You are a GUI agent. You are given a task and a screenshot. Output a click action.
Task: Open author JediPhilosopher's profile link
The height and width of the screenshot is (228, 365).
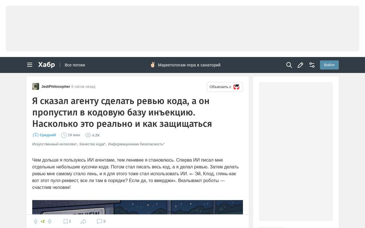[x=56, y=86]
